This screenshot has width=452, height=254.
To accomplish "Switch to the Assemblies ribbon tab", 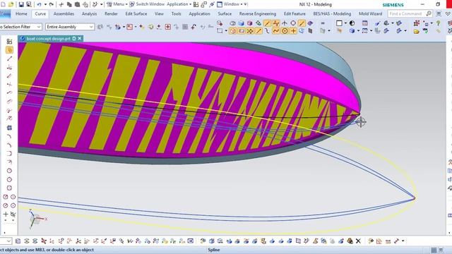I will pyautogui.click(x=64, y=13).
